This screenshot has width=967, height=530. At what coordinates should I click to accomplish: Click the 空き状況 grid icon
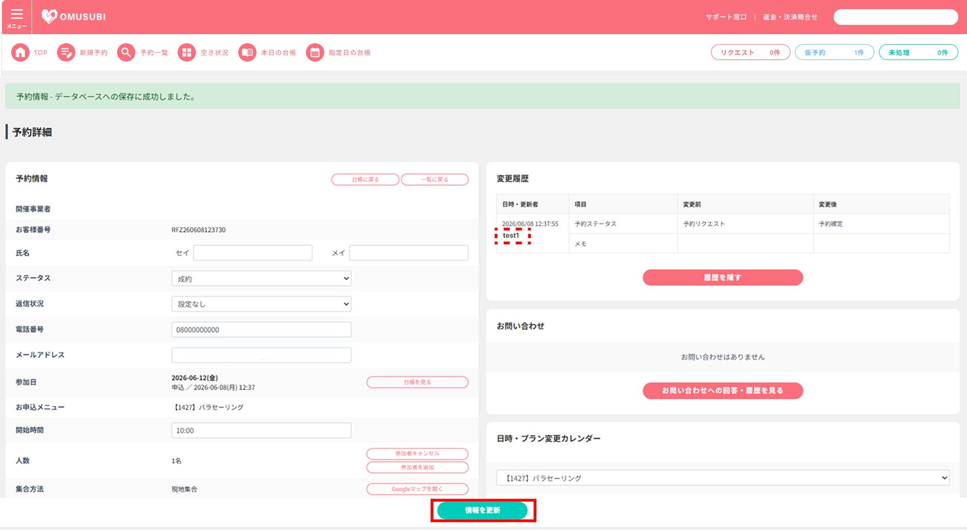point(187,52)
